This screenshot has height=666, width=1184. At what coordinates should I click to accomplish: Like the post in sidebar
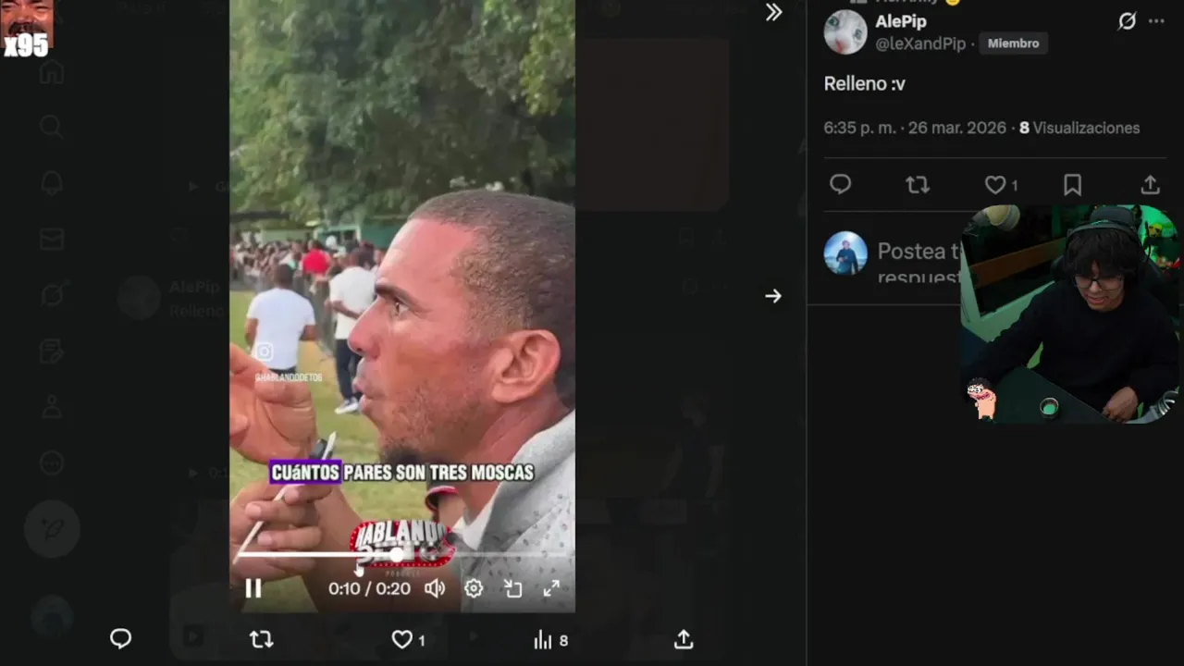(1001, 185)
